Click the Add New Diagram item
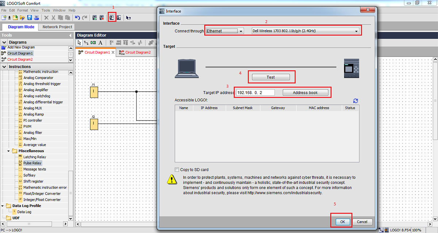This screenshot has width=438, height=233. pos(21,47)
